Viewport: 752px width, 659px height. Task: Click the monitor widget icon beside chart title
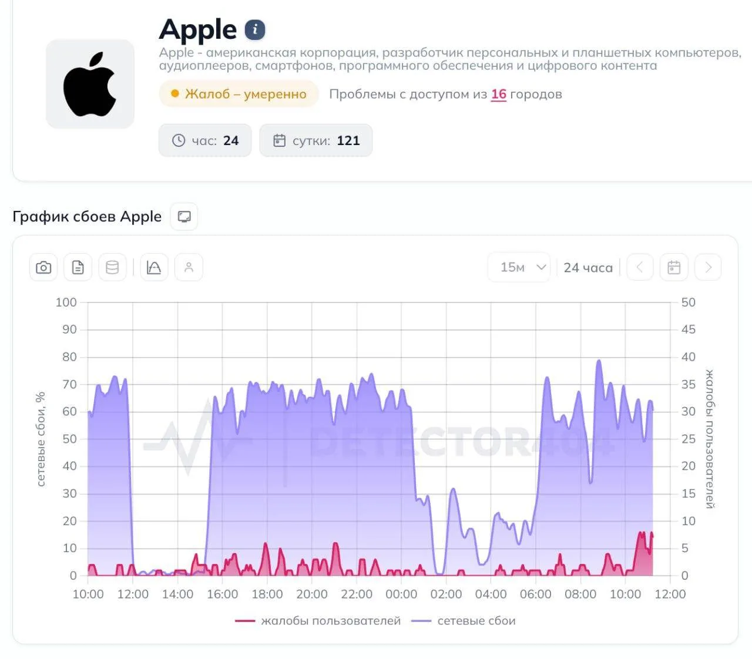[x=184, y=217]
